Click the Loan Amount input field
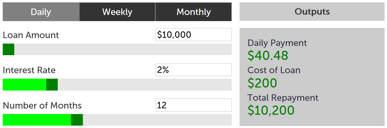 point(194,35)
